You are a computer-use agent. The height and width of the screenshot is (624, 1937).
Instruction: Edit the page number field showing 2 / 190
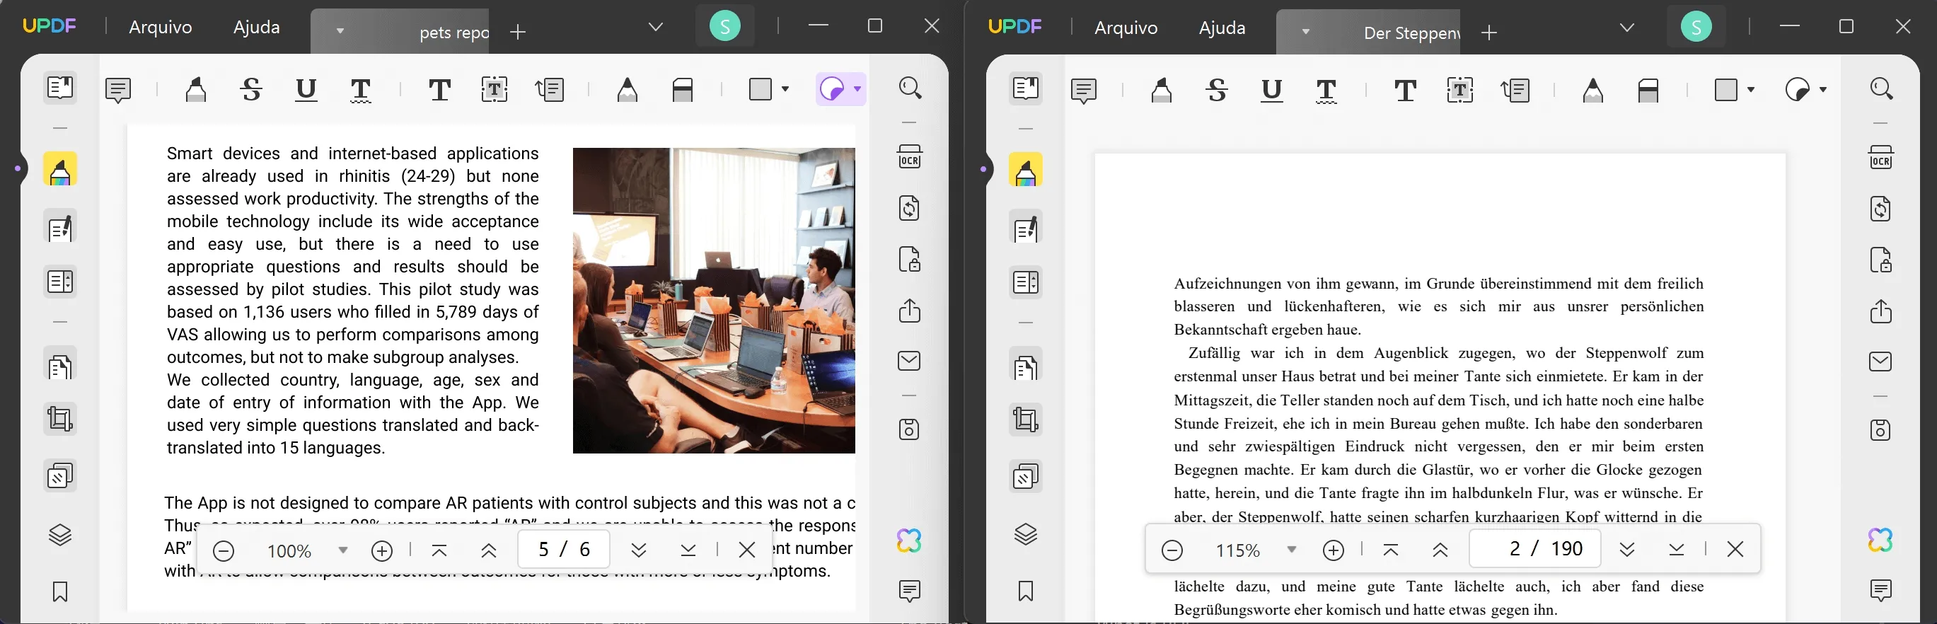click(1534, 549)
